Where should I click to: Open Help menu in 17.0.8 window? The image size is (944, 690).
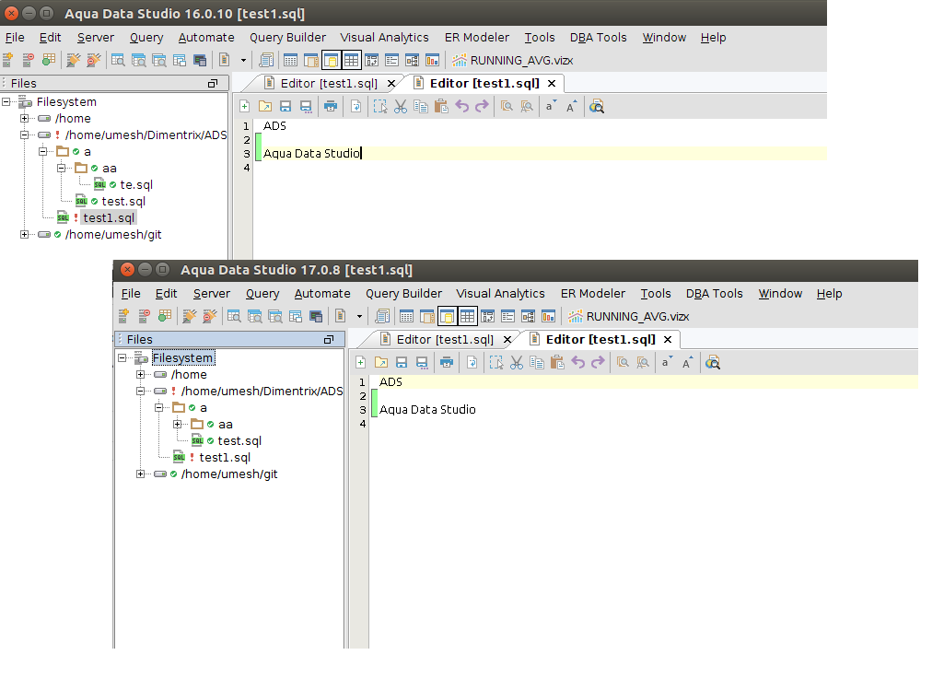pos(829,293)
